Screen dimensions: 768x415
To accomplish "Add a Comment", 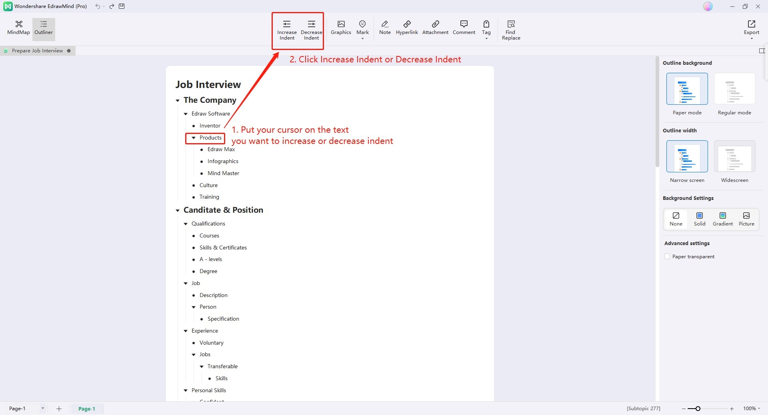I will (x=464, y=28).
